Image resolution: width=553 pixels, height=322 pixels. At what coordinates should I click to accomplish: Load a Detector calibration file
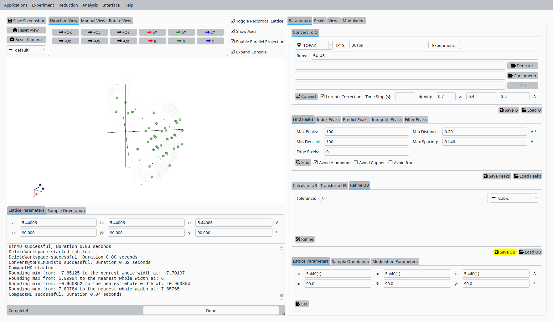click(522, 66)
